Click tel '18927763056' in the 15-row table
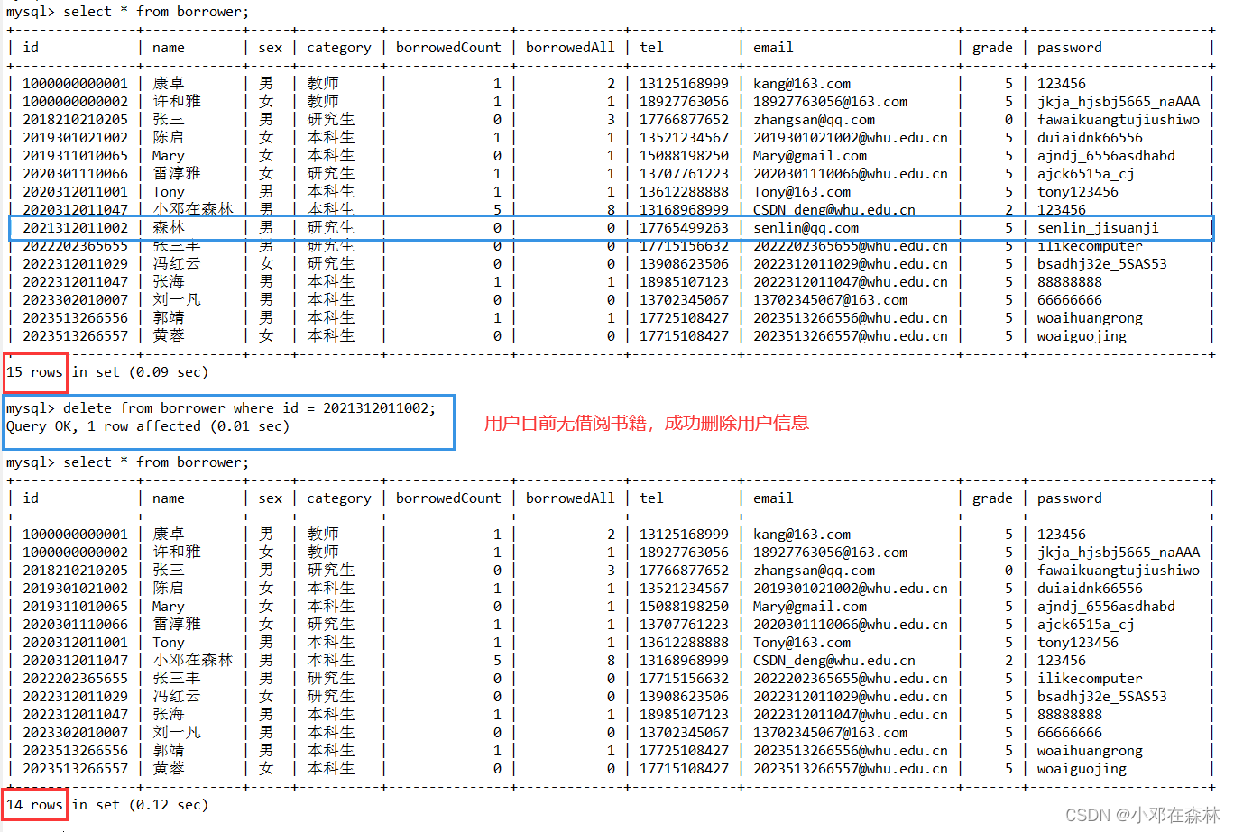This screenshot has width=1234, height=832. tap(684, 102)
